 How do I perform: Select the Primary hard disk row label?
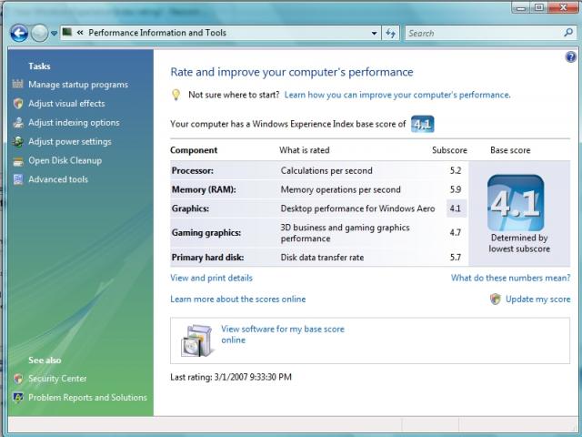207,258
